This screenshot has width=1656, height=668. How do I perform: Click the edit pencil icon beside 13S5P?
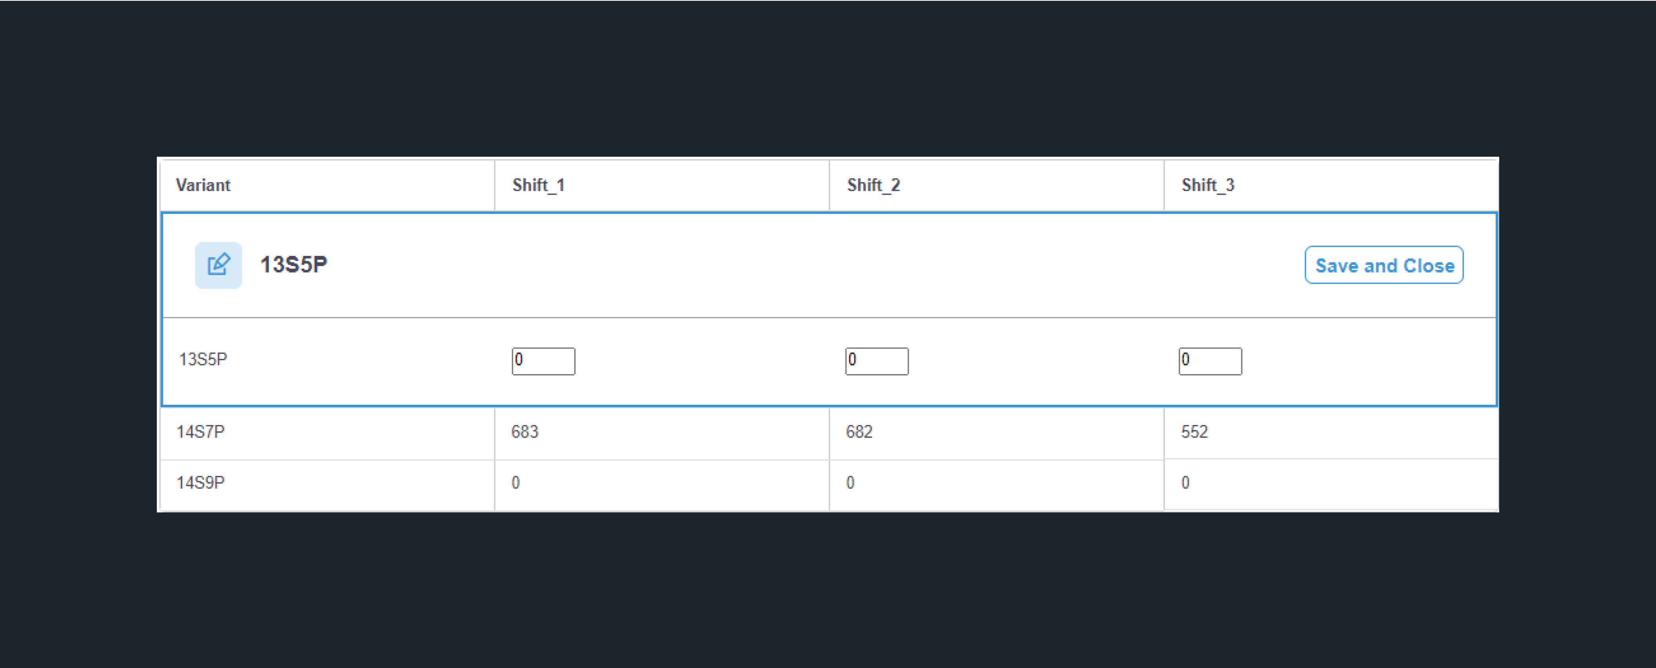point(219,264)
